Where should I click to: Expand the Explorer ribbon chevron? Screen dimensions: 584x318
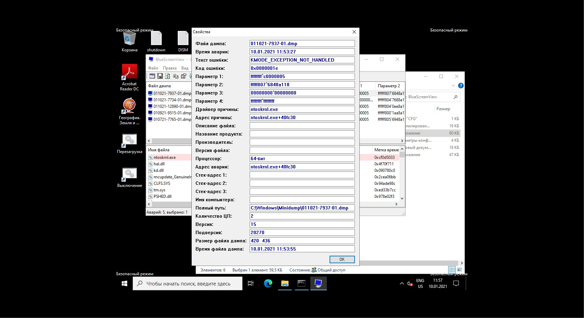(453, 86)
